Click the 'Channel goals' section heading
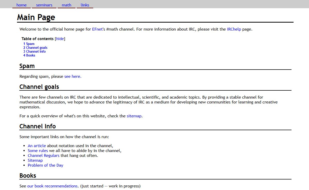The width and height of the screenshot is (309, 190). coord(39,87)
